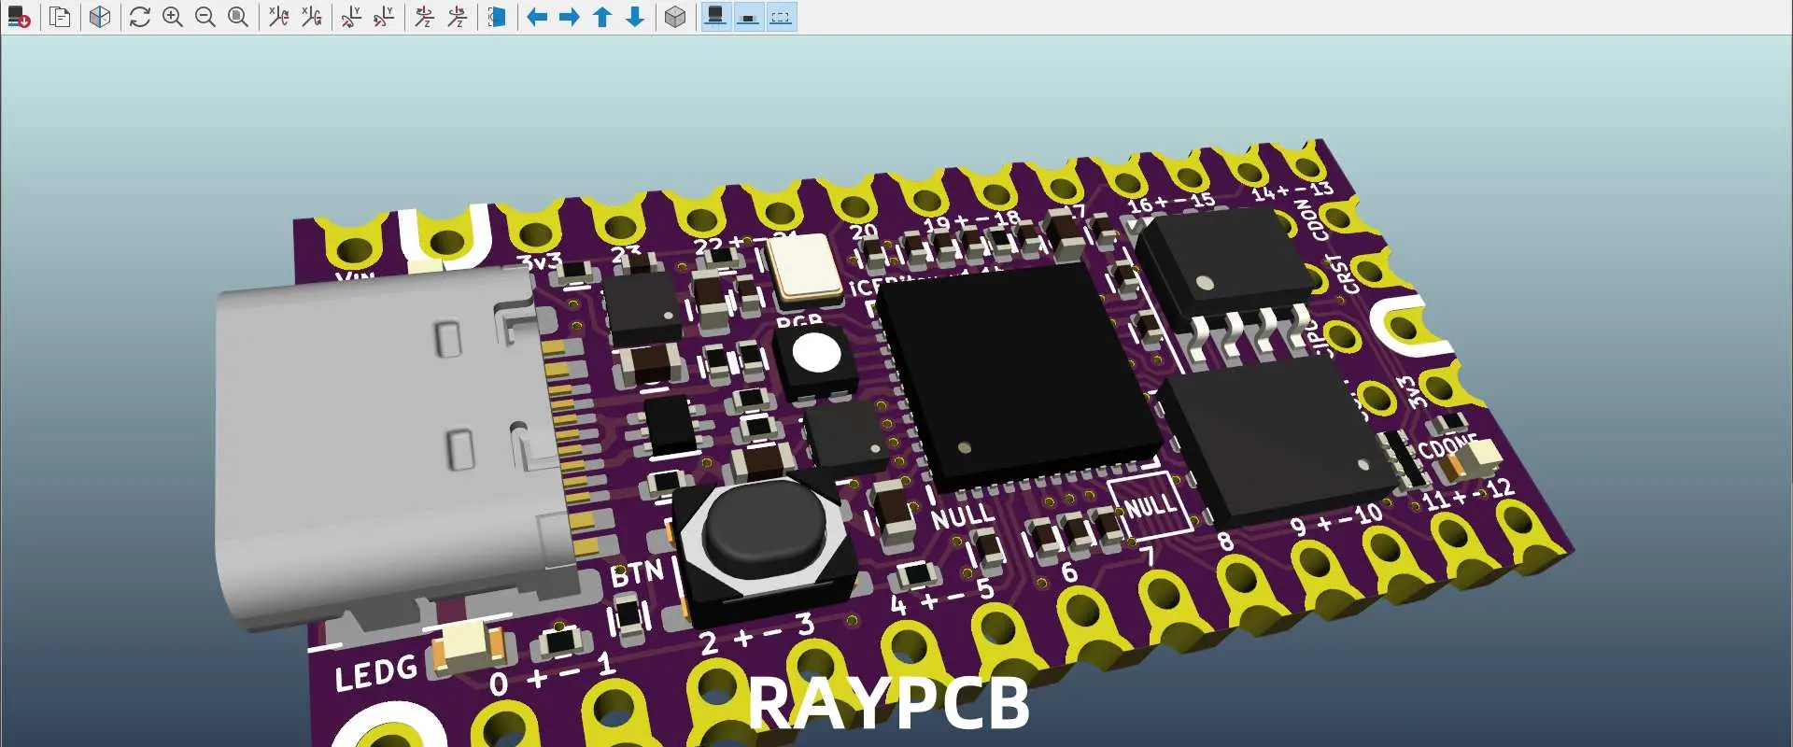This screenshot has width=1793, height=747.
Task: Zoom out of the board
Action: coord(205,17)
